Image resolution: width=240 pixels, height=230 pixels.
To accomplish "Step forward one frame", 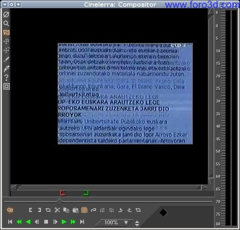I will 55,222.
